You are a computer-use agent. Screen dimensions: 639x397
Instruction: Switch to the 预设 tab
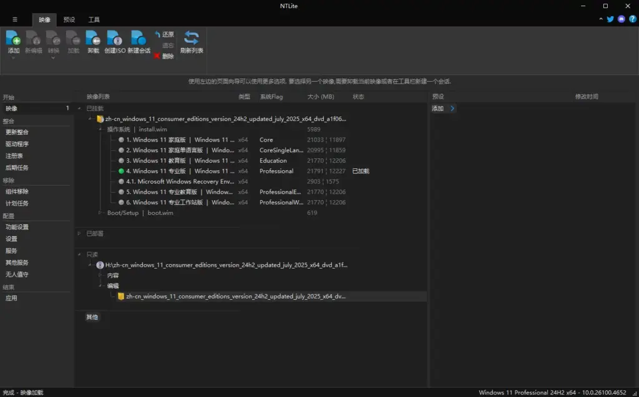pyautogui.click(x=69, y=19)
